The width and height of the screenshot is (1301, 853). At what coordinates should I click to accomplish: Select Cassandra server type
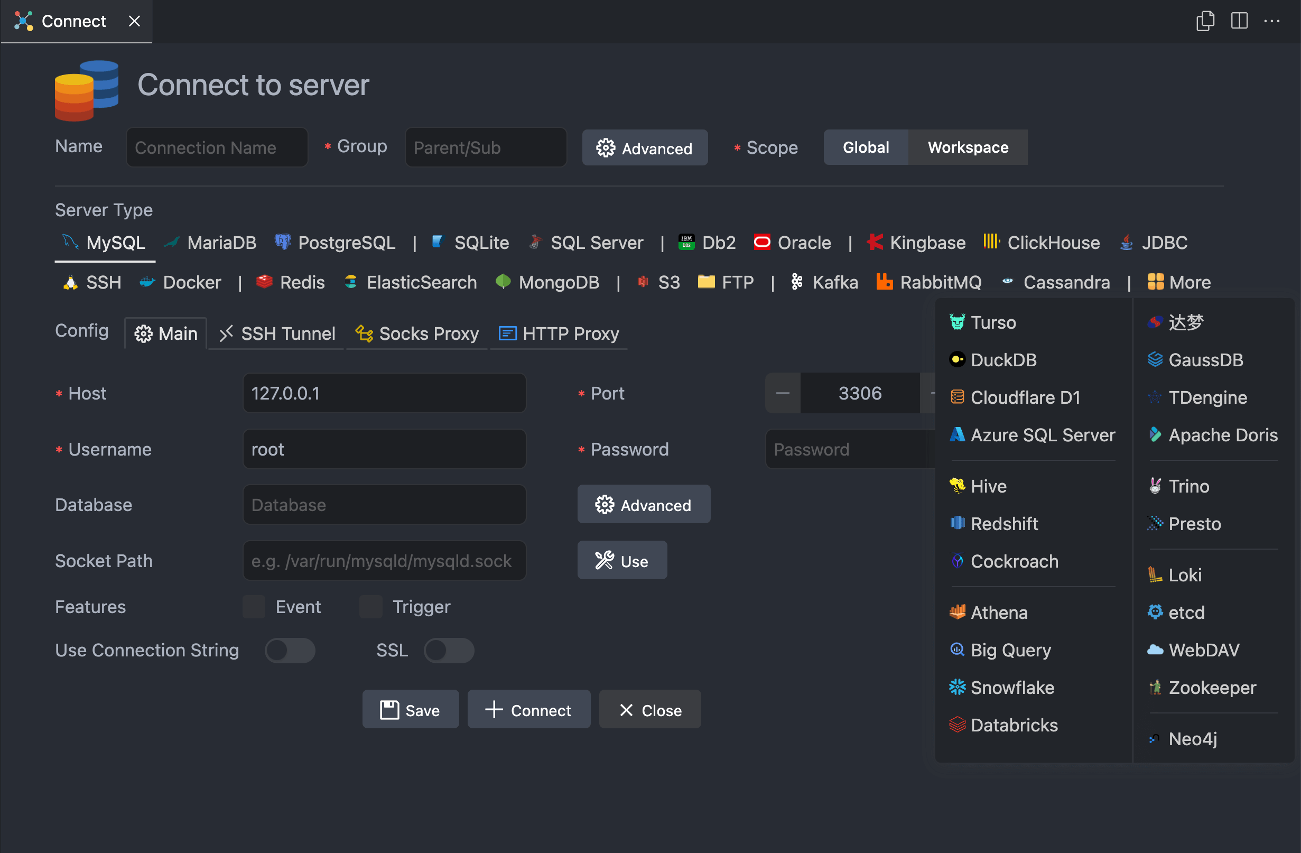click(x=1056, y=282)
